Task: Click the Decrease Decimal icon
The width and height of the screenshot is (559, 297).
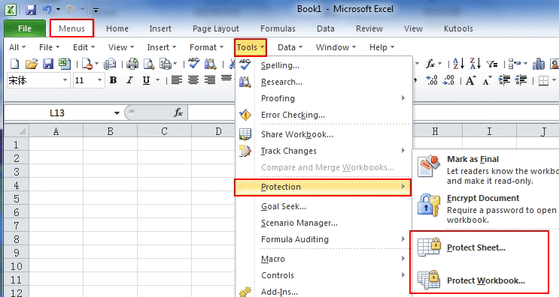Action: (x=448, y=80)
